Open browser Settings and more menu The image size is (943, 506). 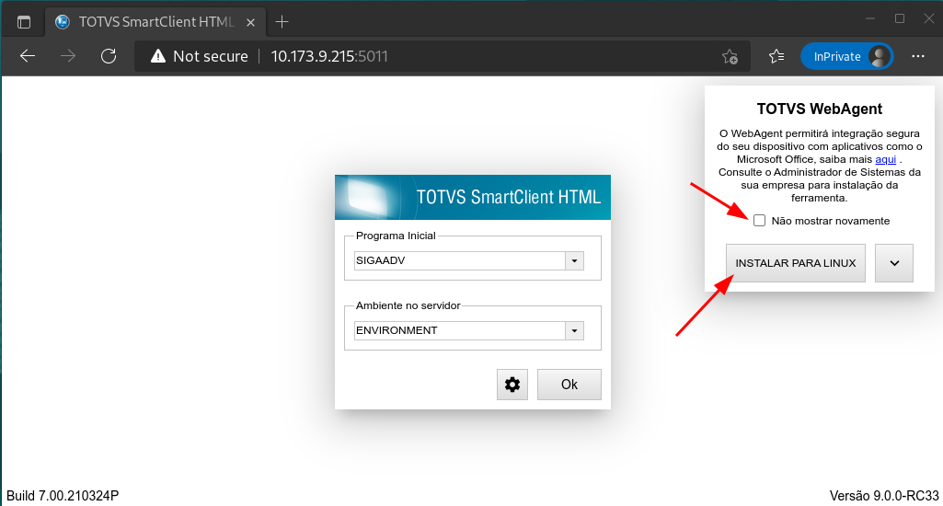pos(918,56)
